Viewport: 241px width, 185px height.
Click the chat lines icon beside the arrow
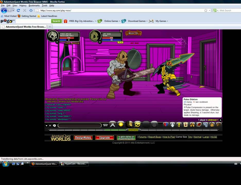[x=50, y=125]
